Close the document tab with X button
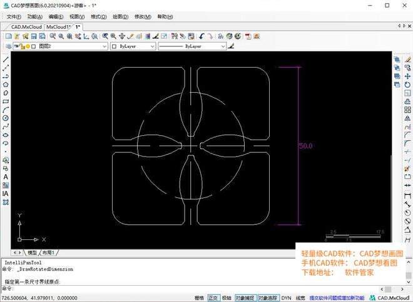Screen dimensions: 413x302 pos(410,26)
